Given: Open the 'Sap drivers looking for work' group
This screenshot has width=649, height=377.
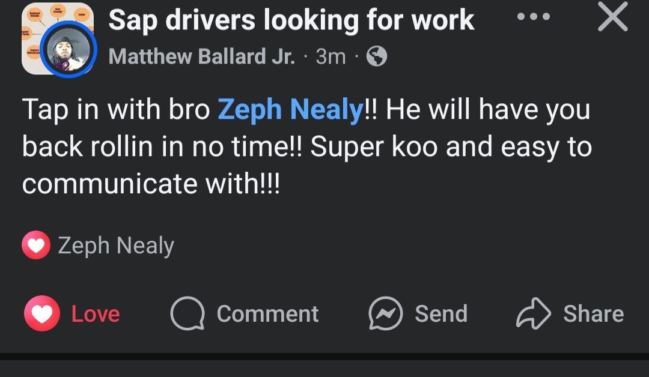Looking at the screenshot, I should pyautogui.click(x=291, y=20).
